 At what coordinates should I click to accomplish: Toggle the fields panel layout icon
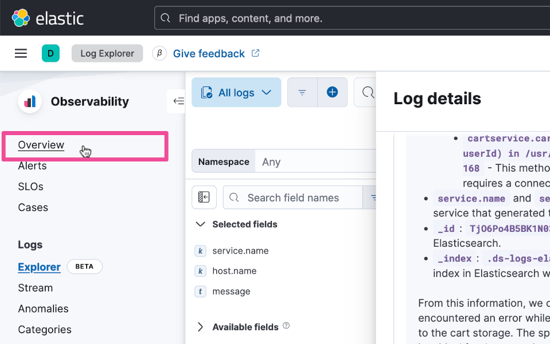[204, 197]
